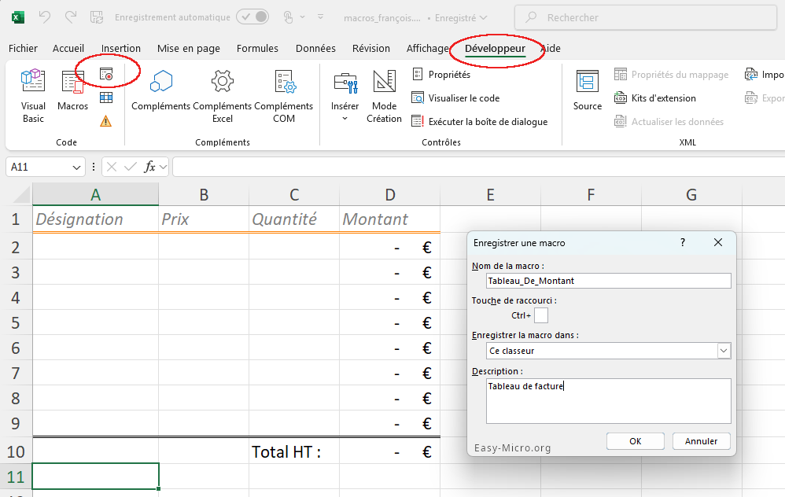Click the Excel app icon
This screenshot has width=785, height=497.
pyautogui.click(x=17, y=17)
